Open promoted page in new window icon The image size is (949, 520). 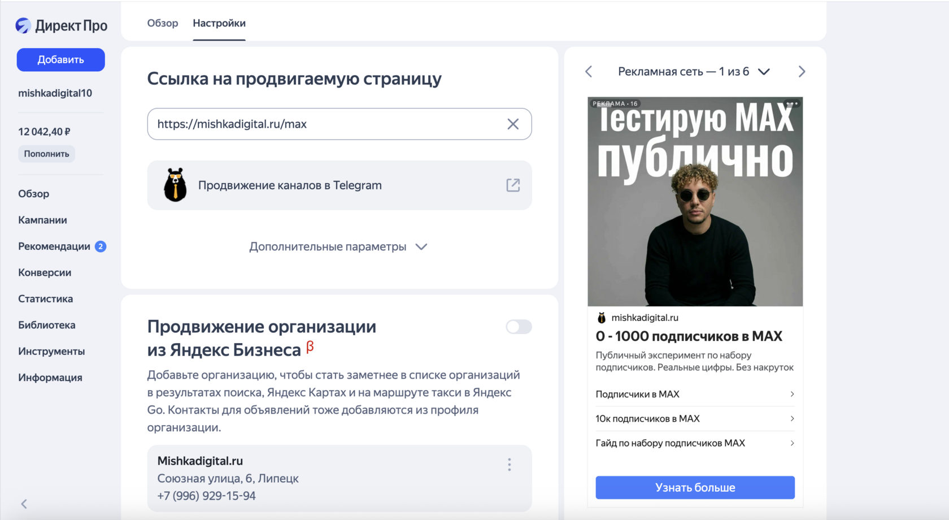513,185
